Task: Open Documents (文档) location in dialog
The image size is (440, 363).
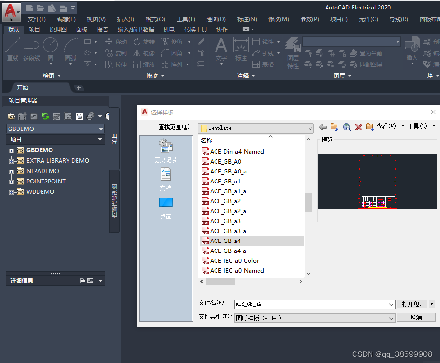Action: 165,180
